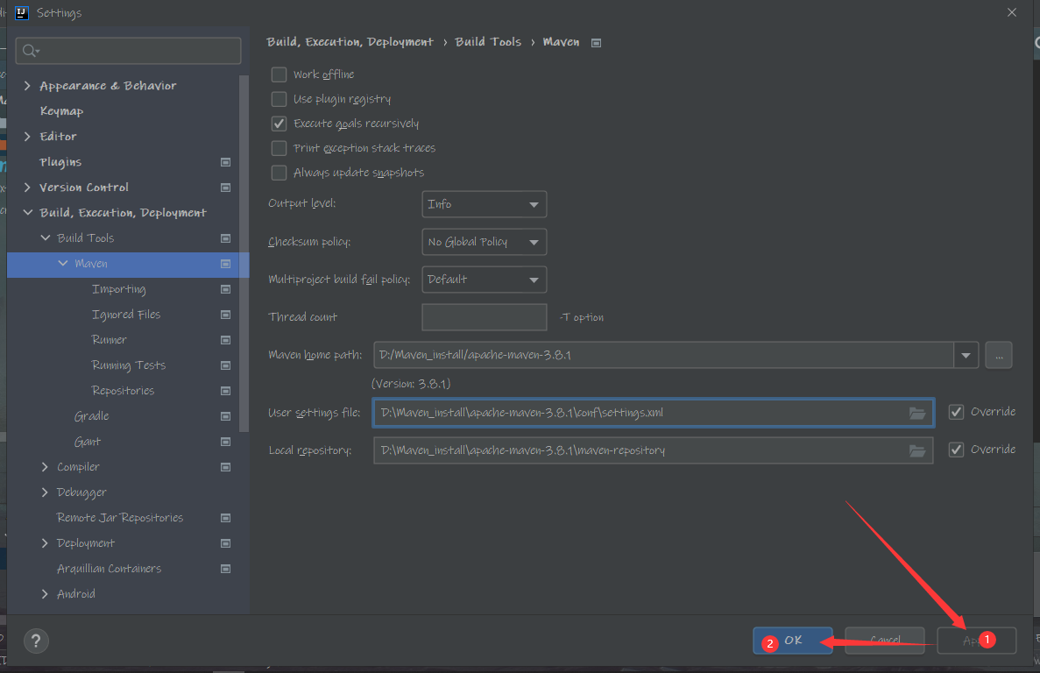The image size is (1040, 673).
Task: Click the Thread count input field
Action: tap(485, 317)
